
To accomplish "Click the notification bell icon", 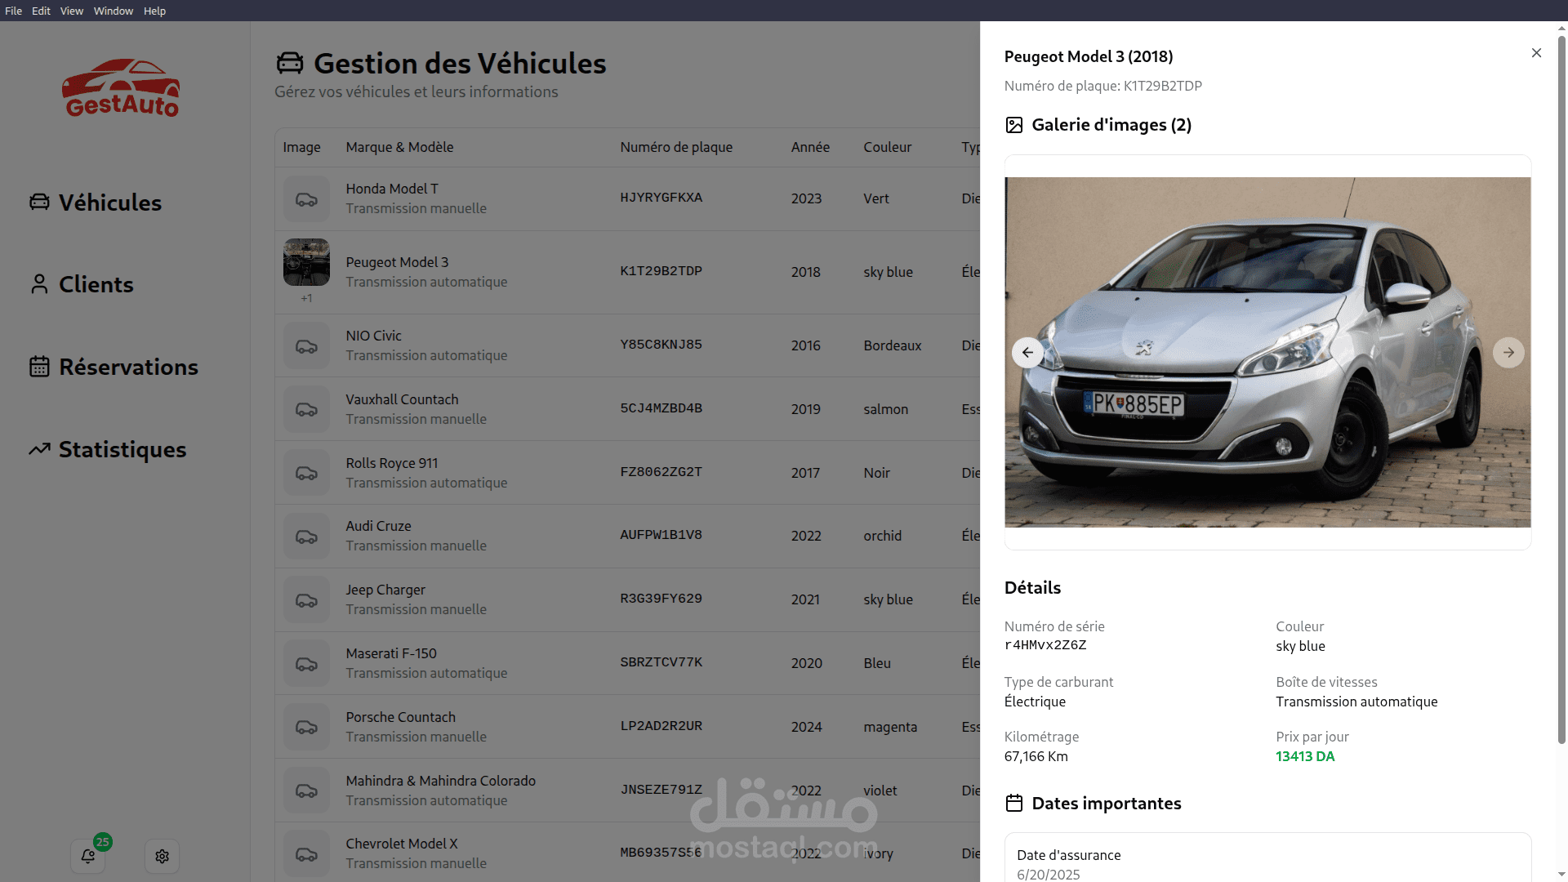I will coord(87,856).
